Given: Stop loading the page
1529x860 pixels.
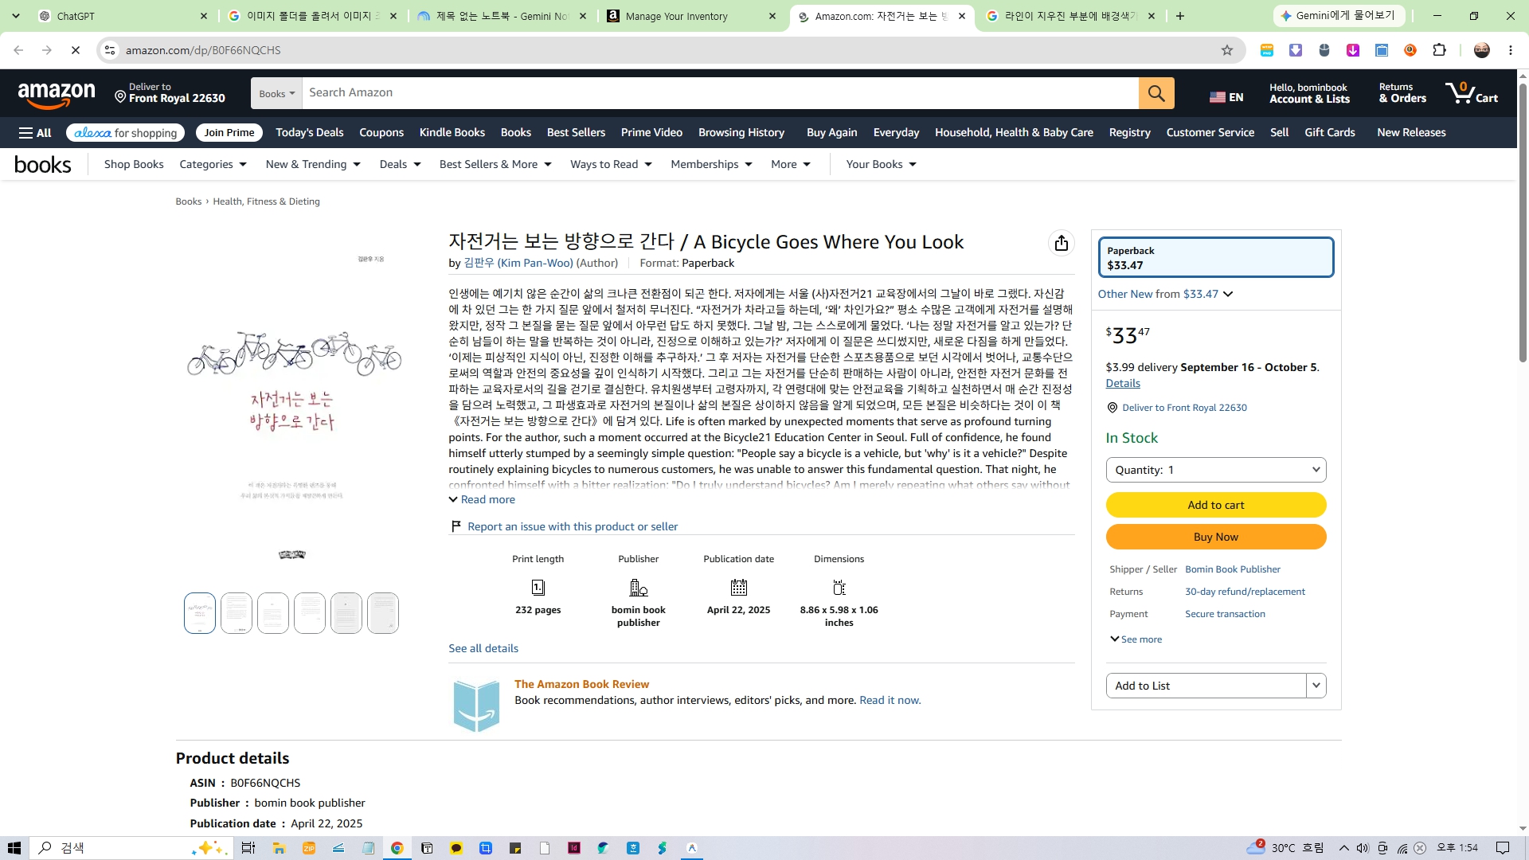Looking at the screenshot, I should (x=76, y=50).
